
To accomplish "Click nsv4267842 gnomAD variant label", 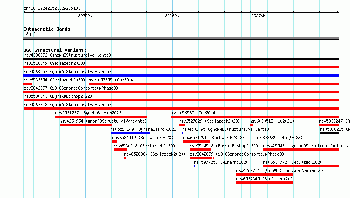I will pyautogui.click(x=67, y=104).
